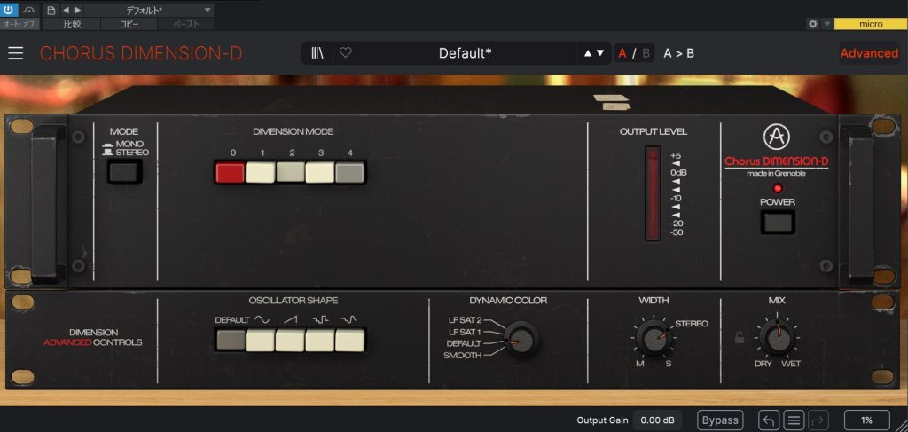908x432 pixels.
Task: Open the hamburger main menu
Action: pos(16,53)
